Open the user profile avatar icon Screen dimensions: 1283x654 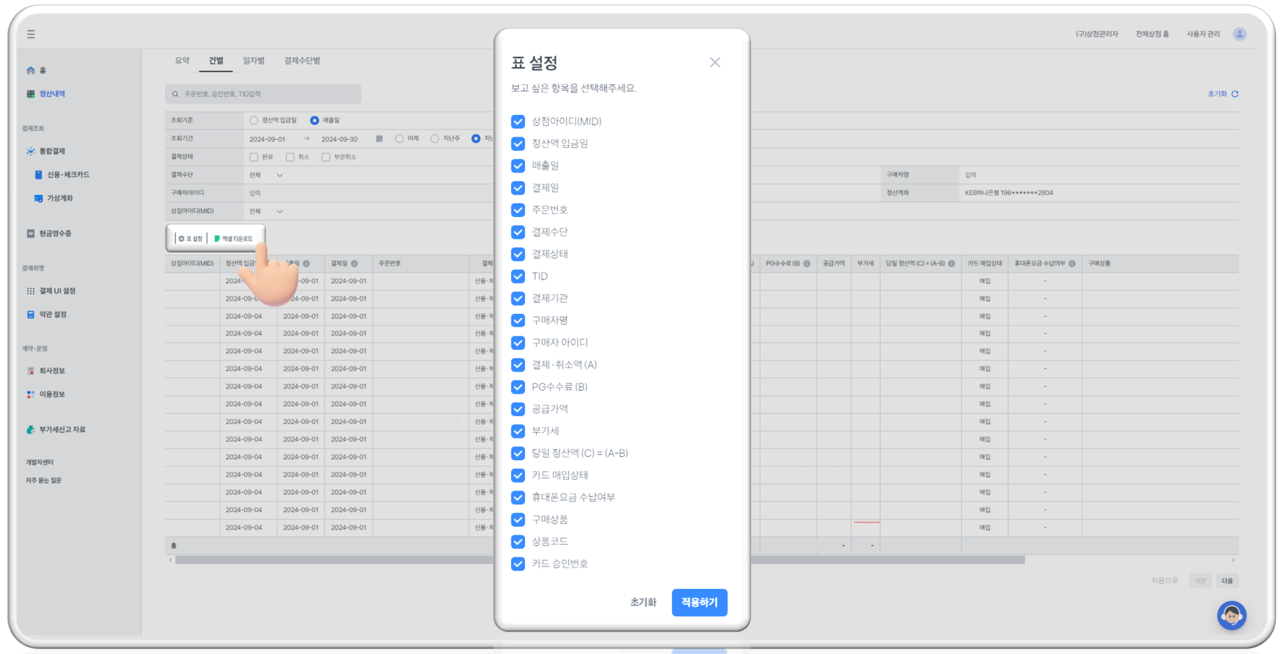(1239, 34)
